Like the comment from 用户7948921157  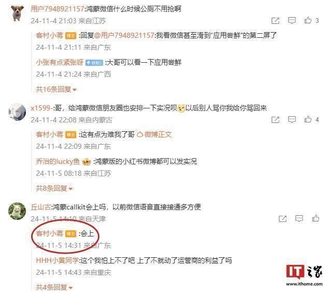[308, 20]
